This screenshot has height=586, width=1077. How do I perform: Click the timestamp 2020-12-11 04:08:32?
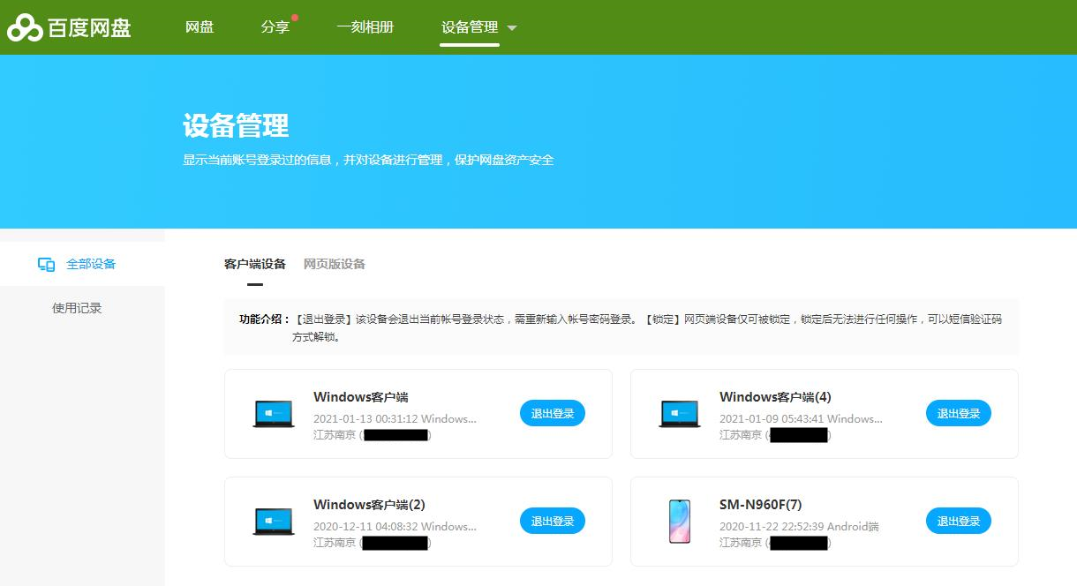coord(365,527)
